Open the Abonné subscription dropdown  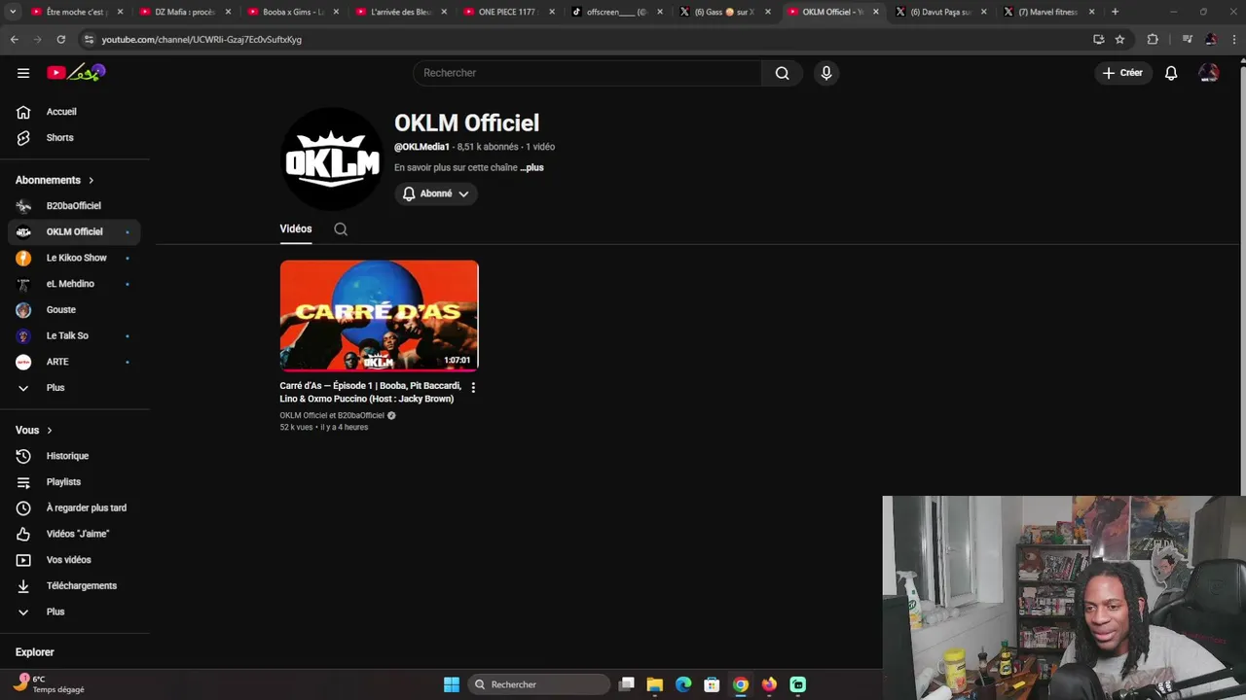click(435, 193)
